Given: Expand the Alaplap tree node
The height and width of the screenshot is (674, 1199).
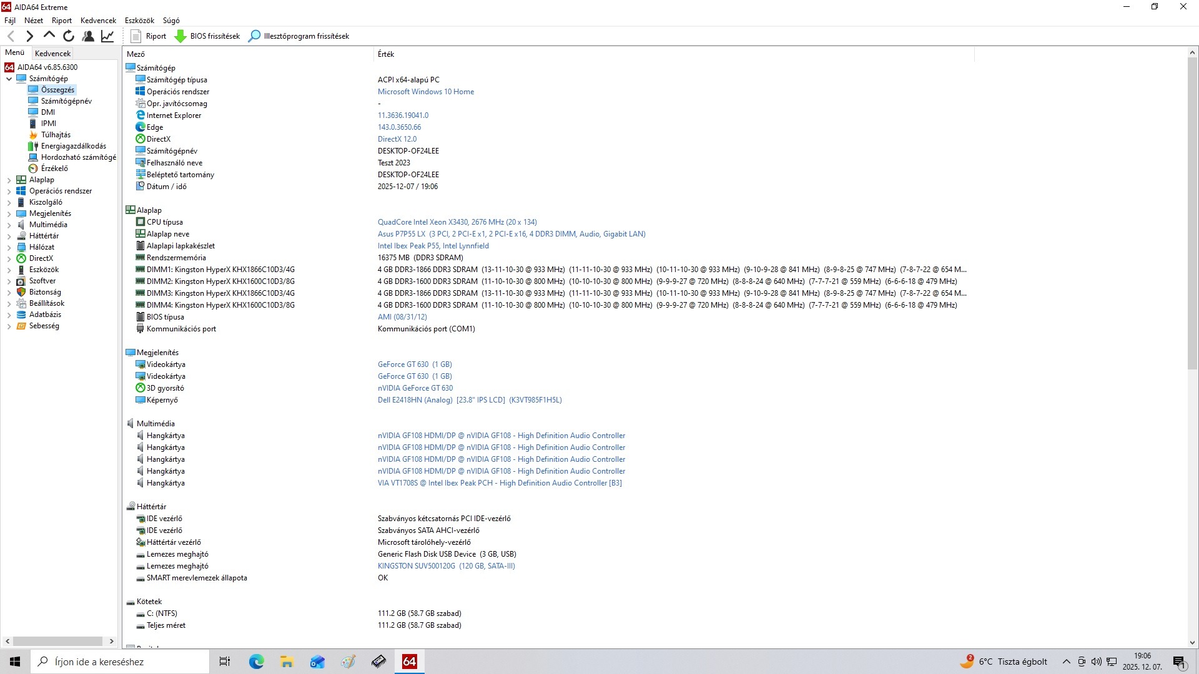Looking at the screenshot, I should [x=9, y=180].
